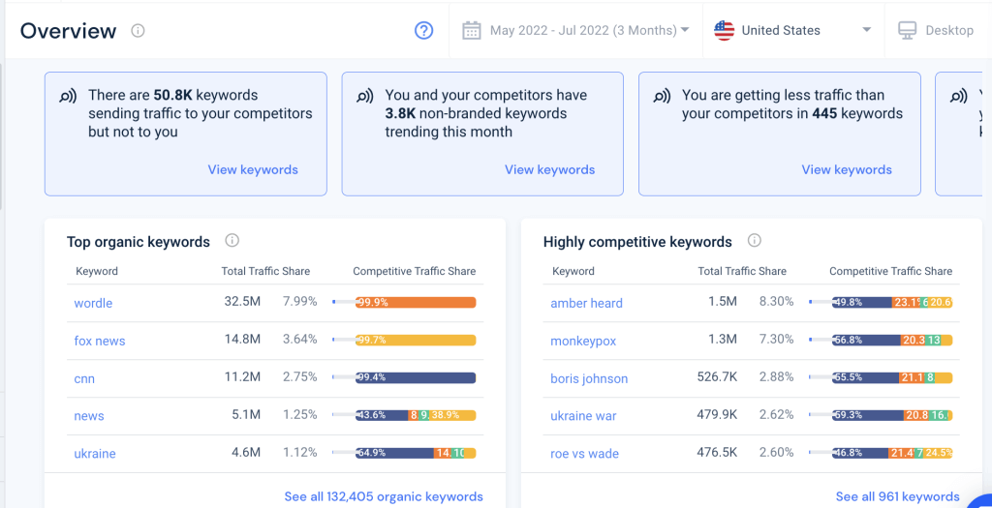The image size is (992, 508).
Task: Click info icon beside Top organic keywords
Action: click(x=232, y=241)
